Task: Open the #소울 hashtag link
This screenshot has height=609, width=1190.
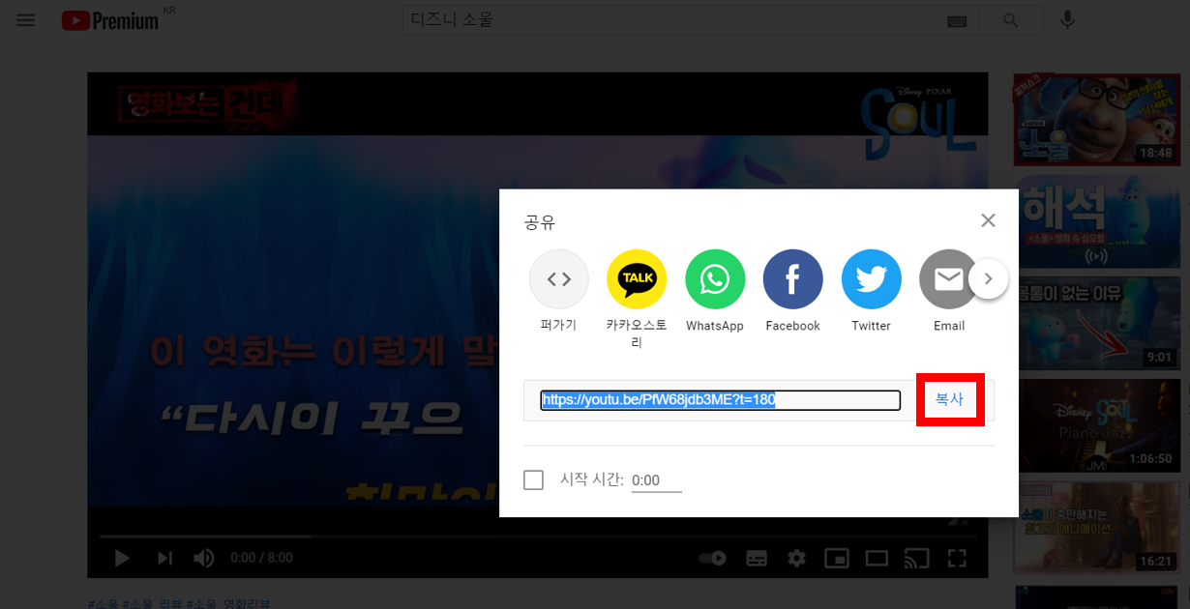Action: (x=103, y=603)
